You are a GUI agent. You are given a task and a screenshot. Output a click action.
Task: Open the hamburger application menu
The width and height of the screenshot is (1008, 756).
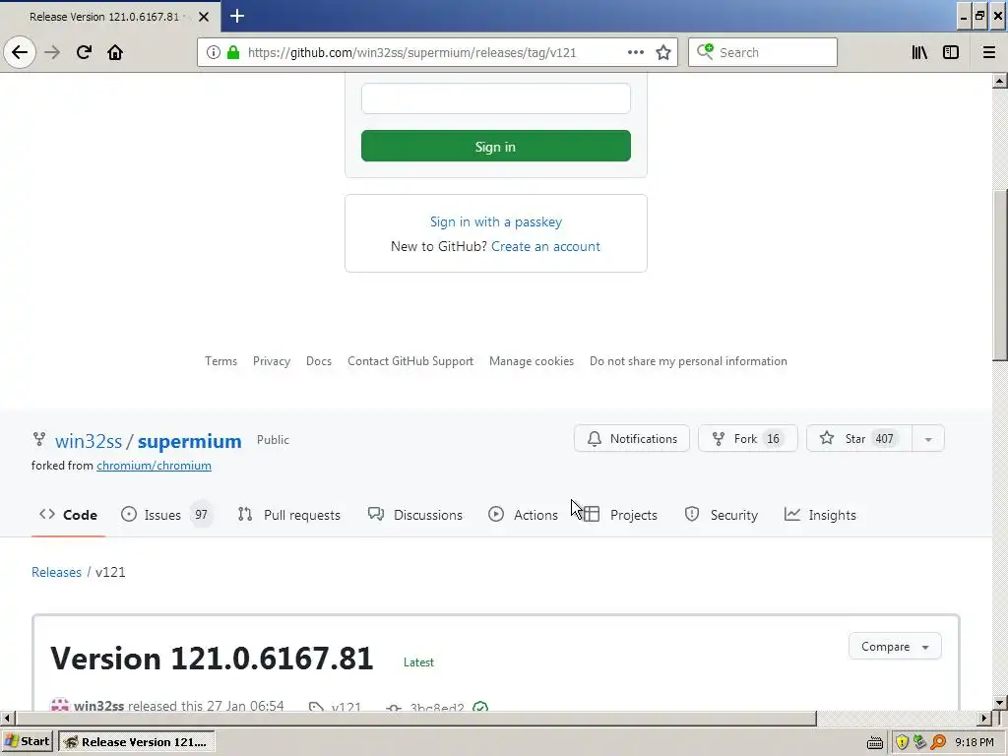988,52
